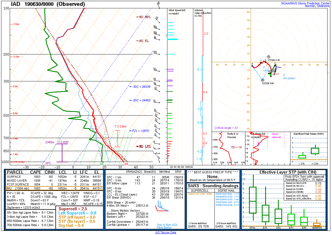Click the Critical Angle = 33 label

click(x=226, y=128)
